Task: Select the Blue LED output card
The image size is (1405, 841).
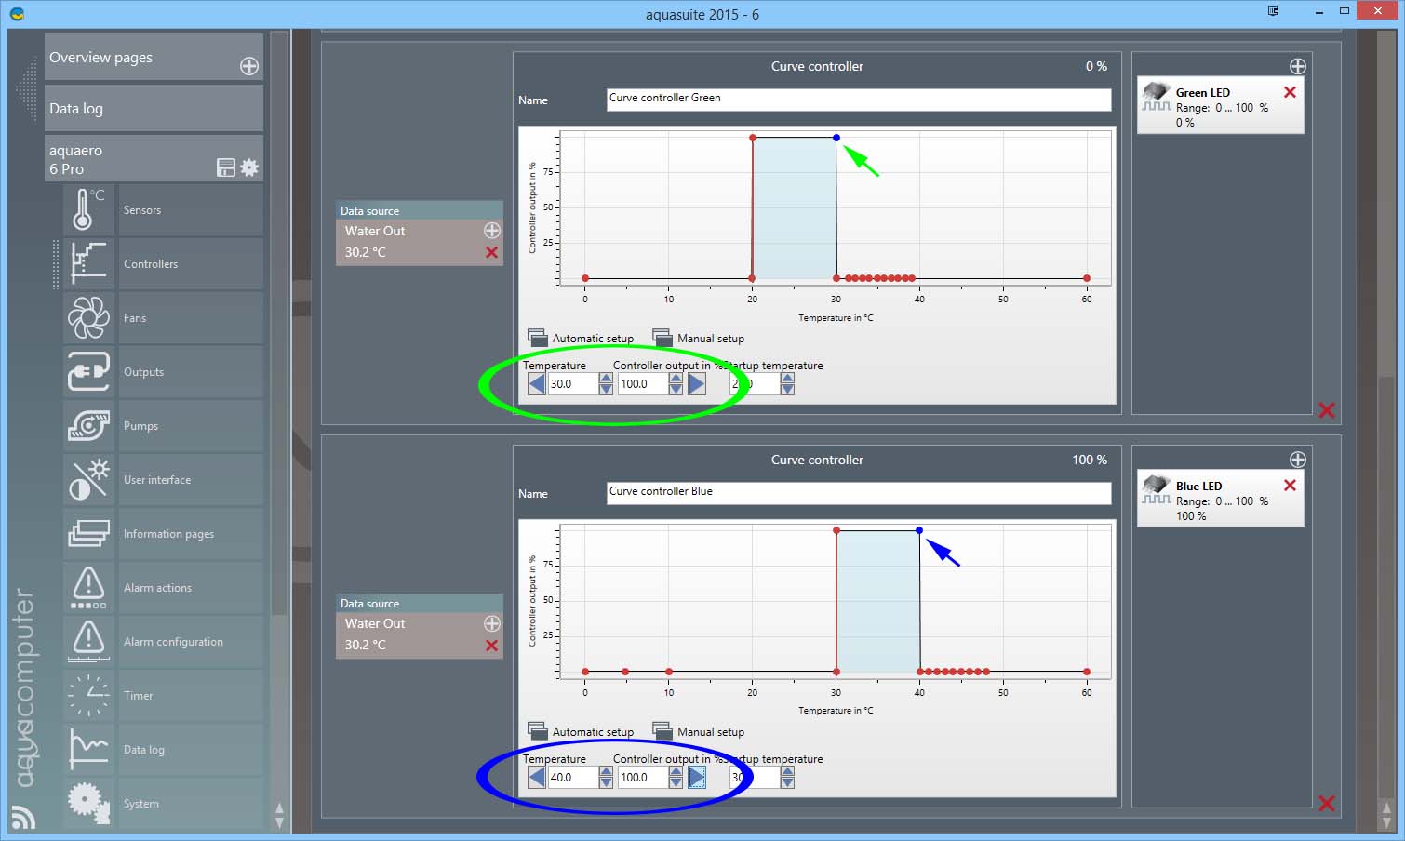Action: 1220,500
